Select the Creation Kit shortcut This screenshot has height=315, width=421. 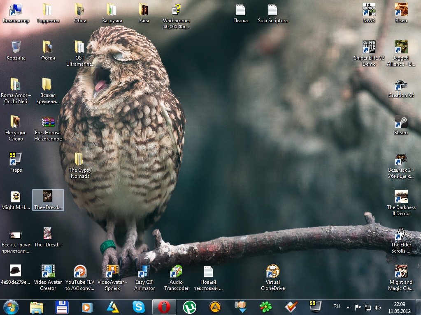401,88
